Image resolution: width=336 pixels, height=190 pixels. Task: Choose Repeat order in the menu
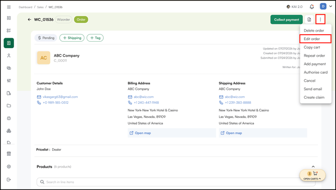click(314, 56)
